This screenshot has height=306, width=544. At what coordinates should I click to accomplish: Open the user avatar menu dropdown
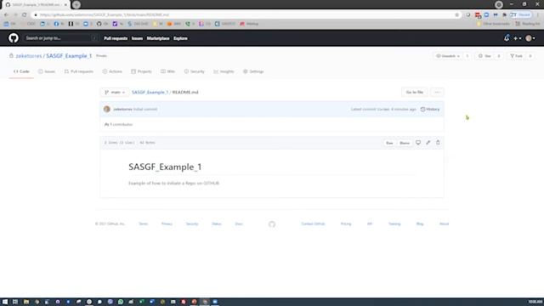pos(530,38)
